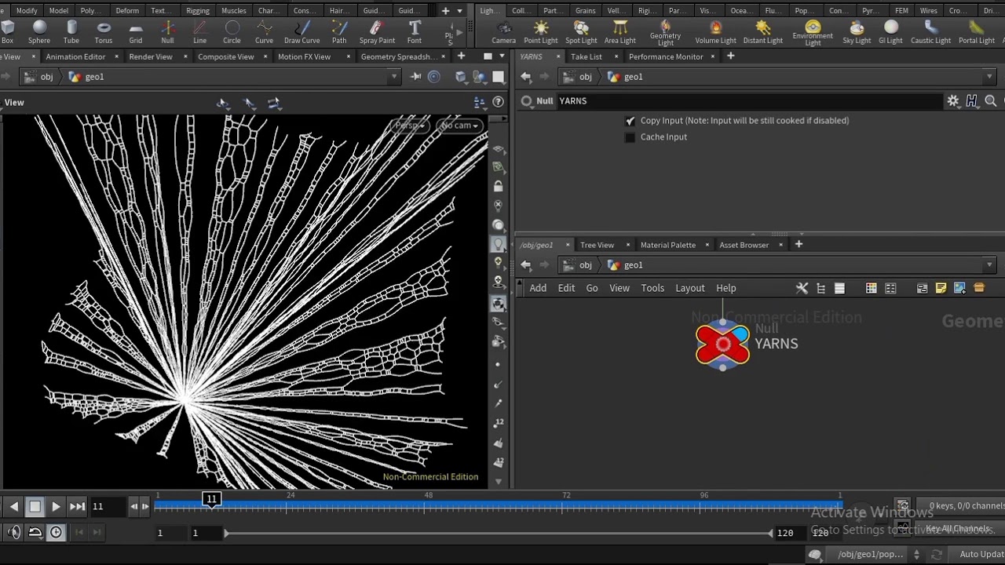This screenshot has width=1005, height=565.
Task: Select the Font shelf tool
Action: pyautogui.click(x=415, y=32)
